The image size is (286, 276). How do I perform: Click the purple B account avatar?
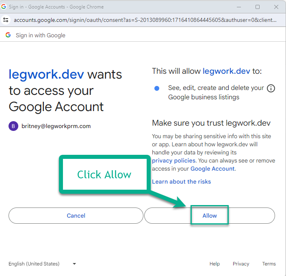pyautogui.click(x=13, y=126)
